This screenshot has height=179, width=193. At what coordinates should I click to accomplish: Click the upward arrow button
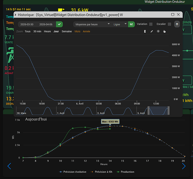pos(177,24)
